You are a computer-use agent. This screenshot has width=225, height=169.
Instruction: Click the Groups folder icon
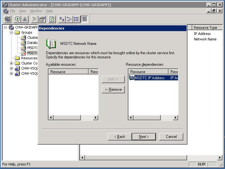point(17,32)
